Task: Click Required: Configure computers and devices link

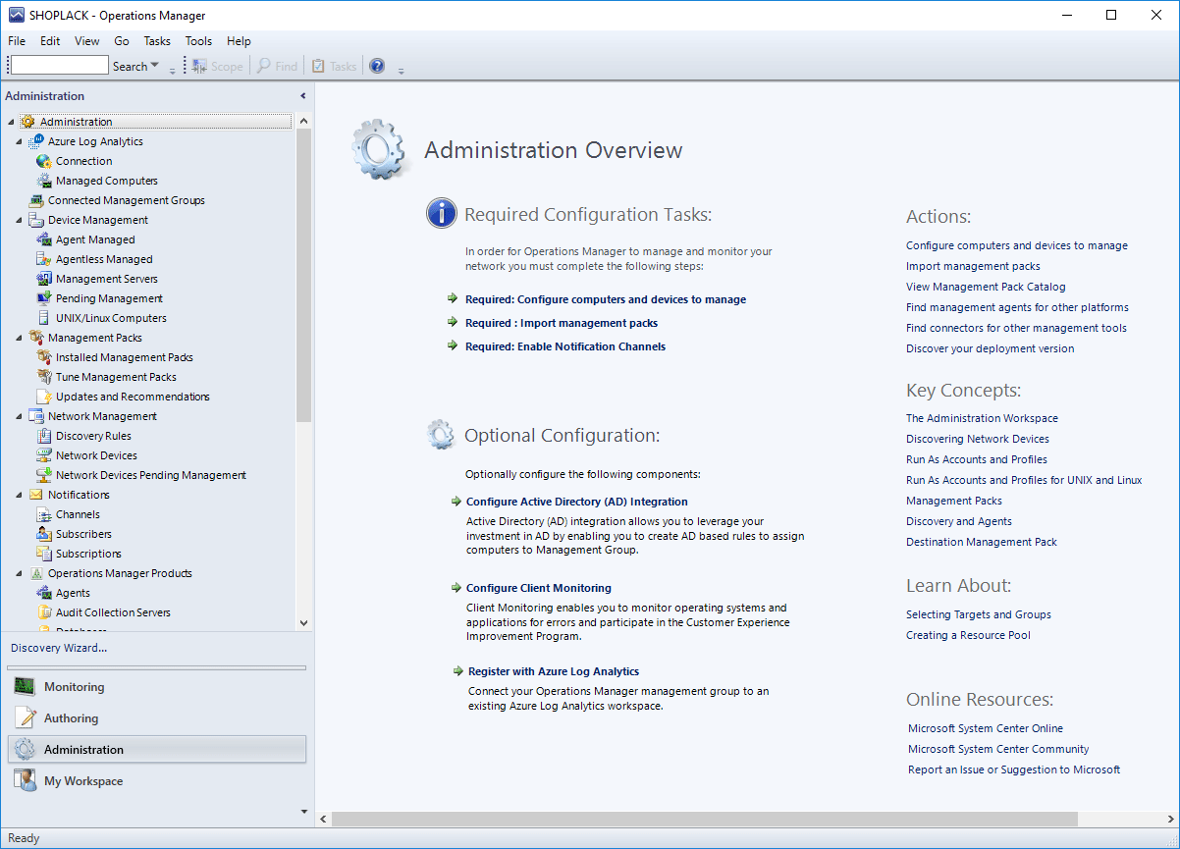Action: pos(606,299)
